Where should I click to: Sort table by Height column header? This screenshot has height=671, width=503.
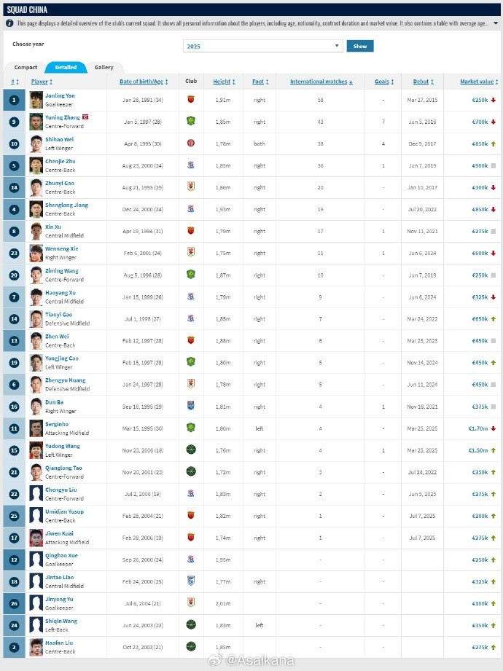pos(224,82)
